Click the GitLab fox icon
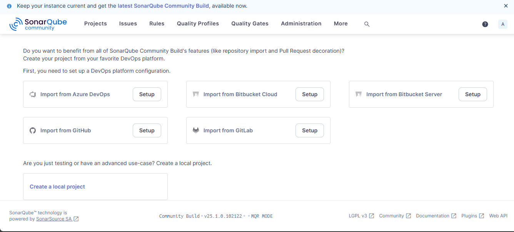This screenshot has height=232, width=514. [x=196, y=130]
